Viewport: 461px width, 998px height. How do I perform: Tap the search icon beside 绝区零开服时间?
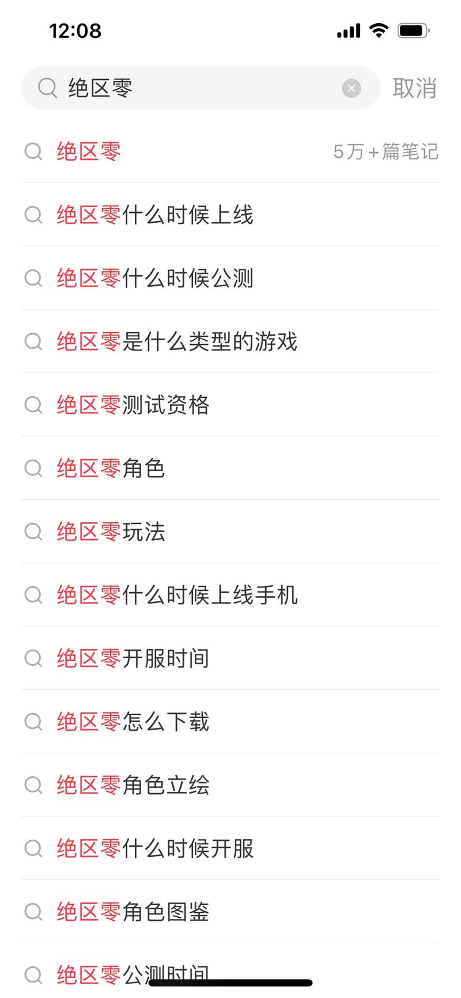(x=33, y=658)
